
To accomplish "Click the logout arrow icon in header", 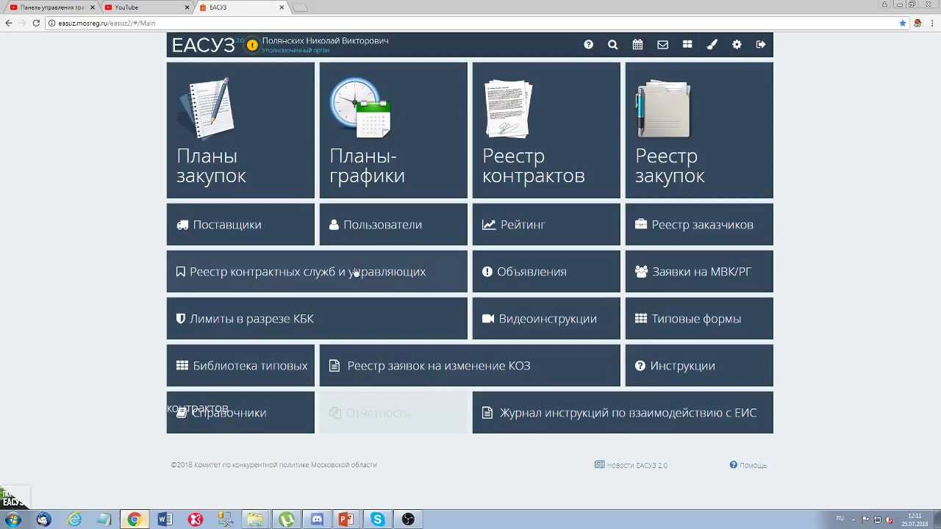I will point(761,45).
